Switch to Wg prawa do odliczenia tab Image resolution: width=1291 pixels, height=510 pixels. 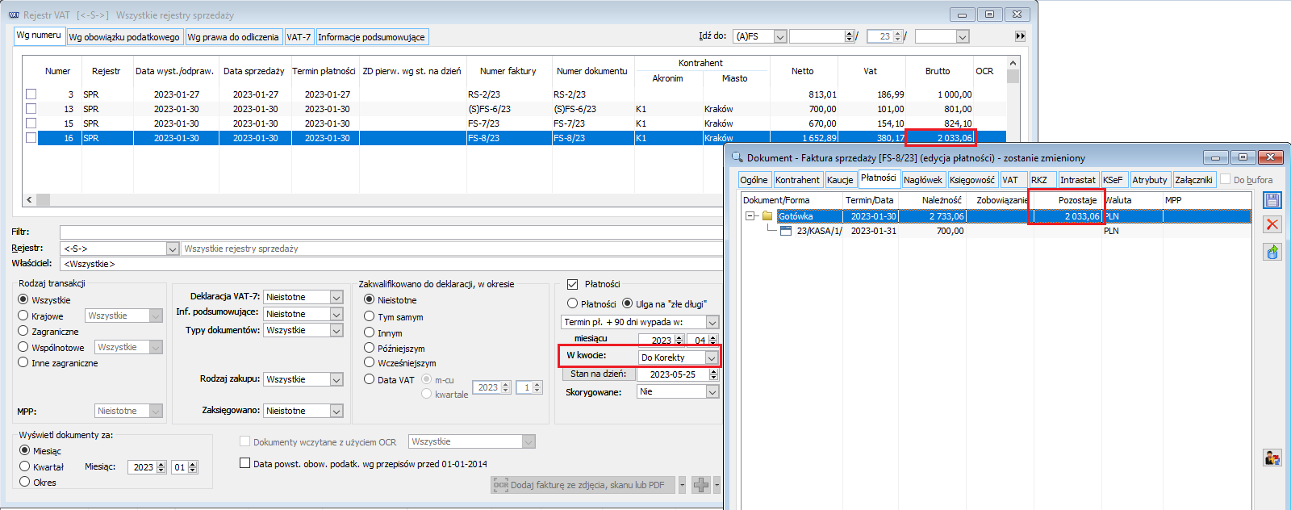click(x=233, y=37)
